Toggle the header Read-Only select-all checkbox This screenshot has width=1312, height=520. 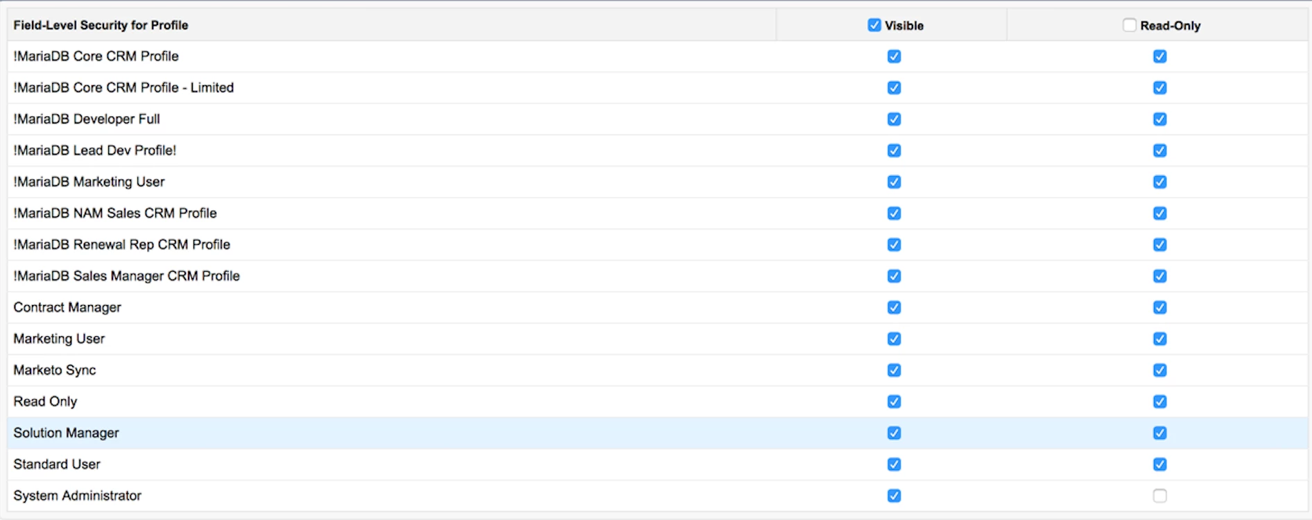1130,25
